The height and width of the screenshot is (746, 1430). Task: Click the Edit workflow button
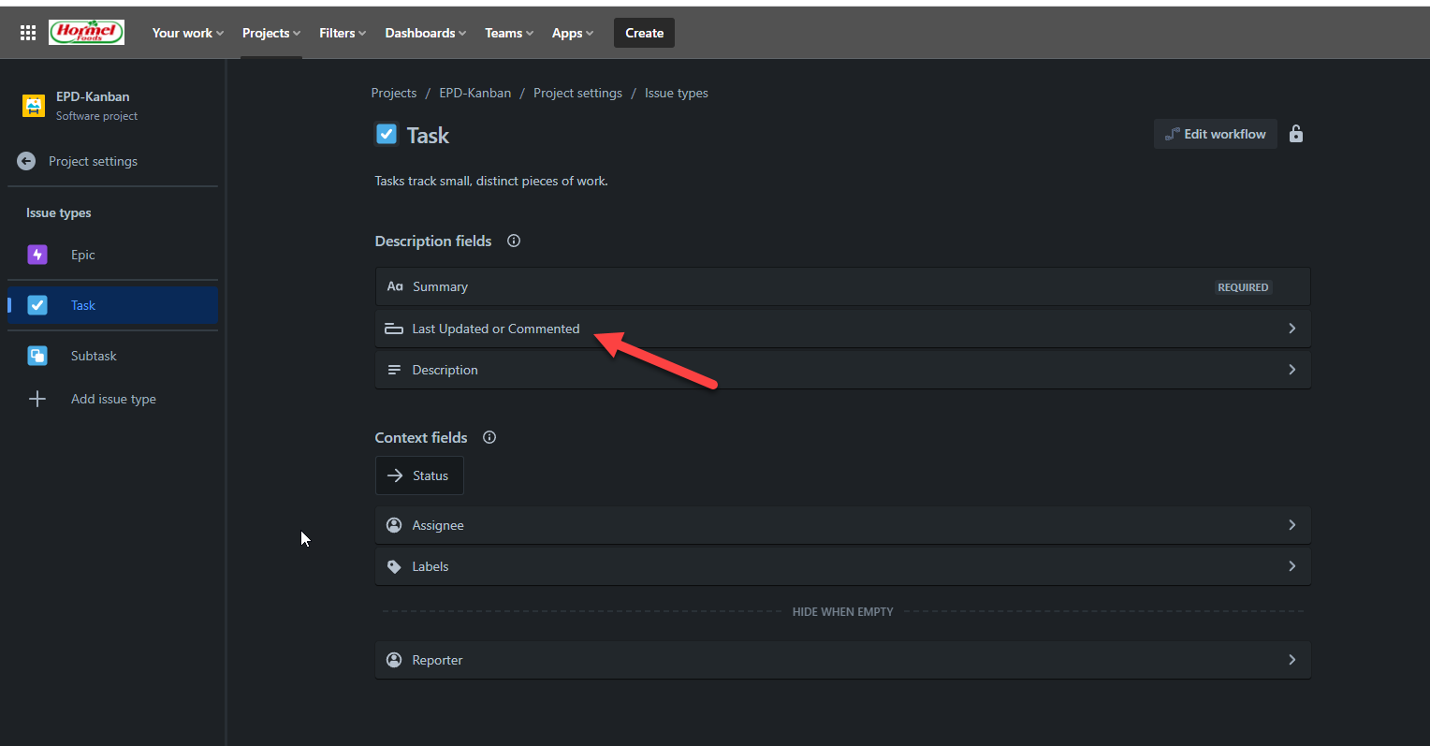(x=1215, y=134)
